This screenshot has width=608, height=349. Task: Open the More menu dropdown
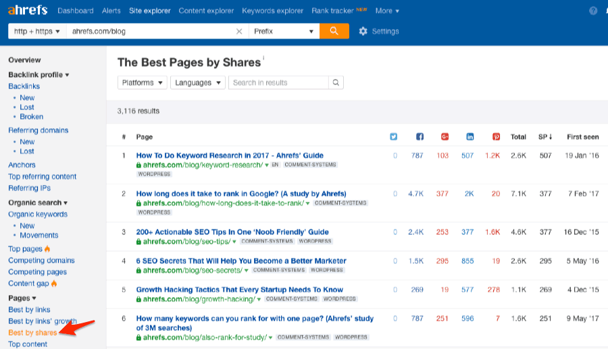point(387,11)
